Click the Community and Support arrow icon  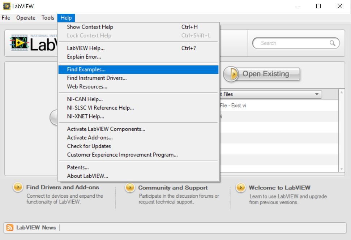[130, 188]
